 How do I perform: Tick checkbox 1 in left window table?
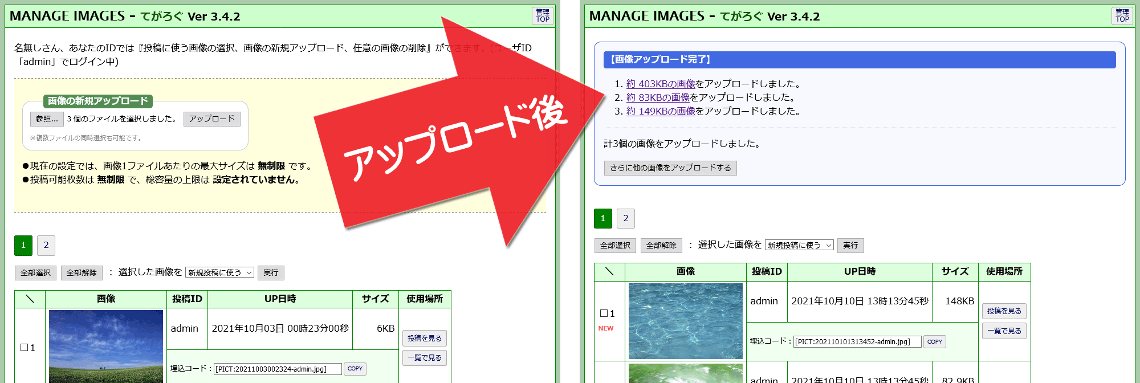[25, 348]
